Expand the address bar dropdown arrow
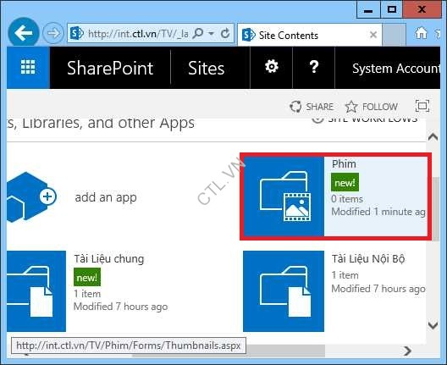 coord(212,34)
